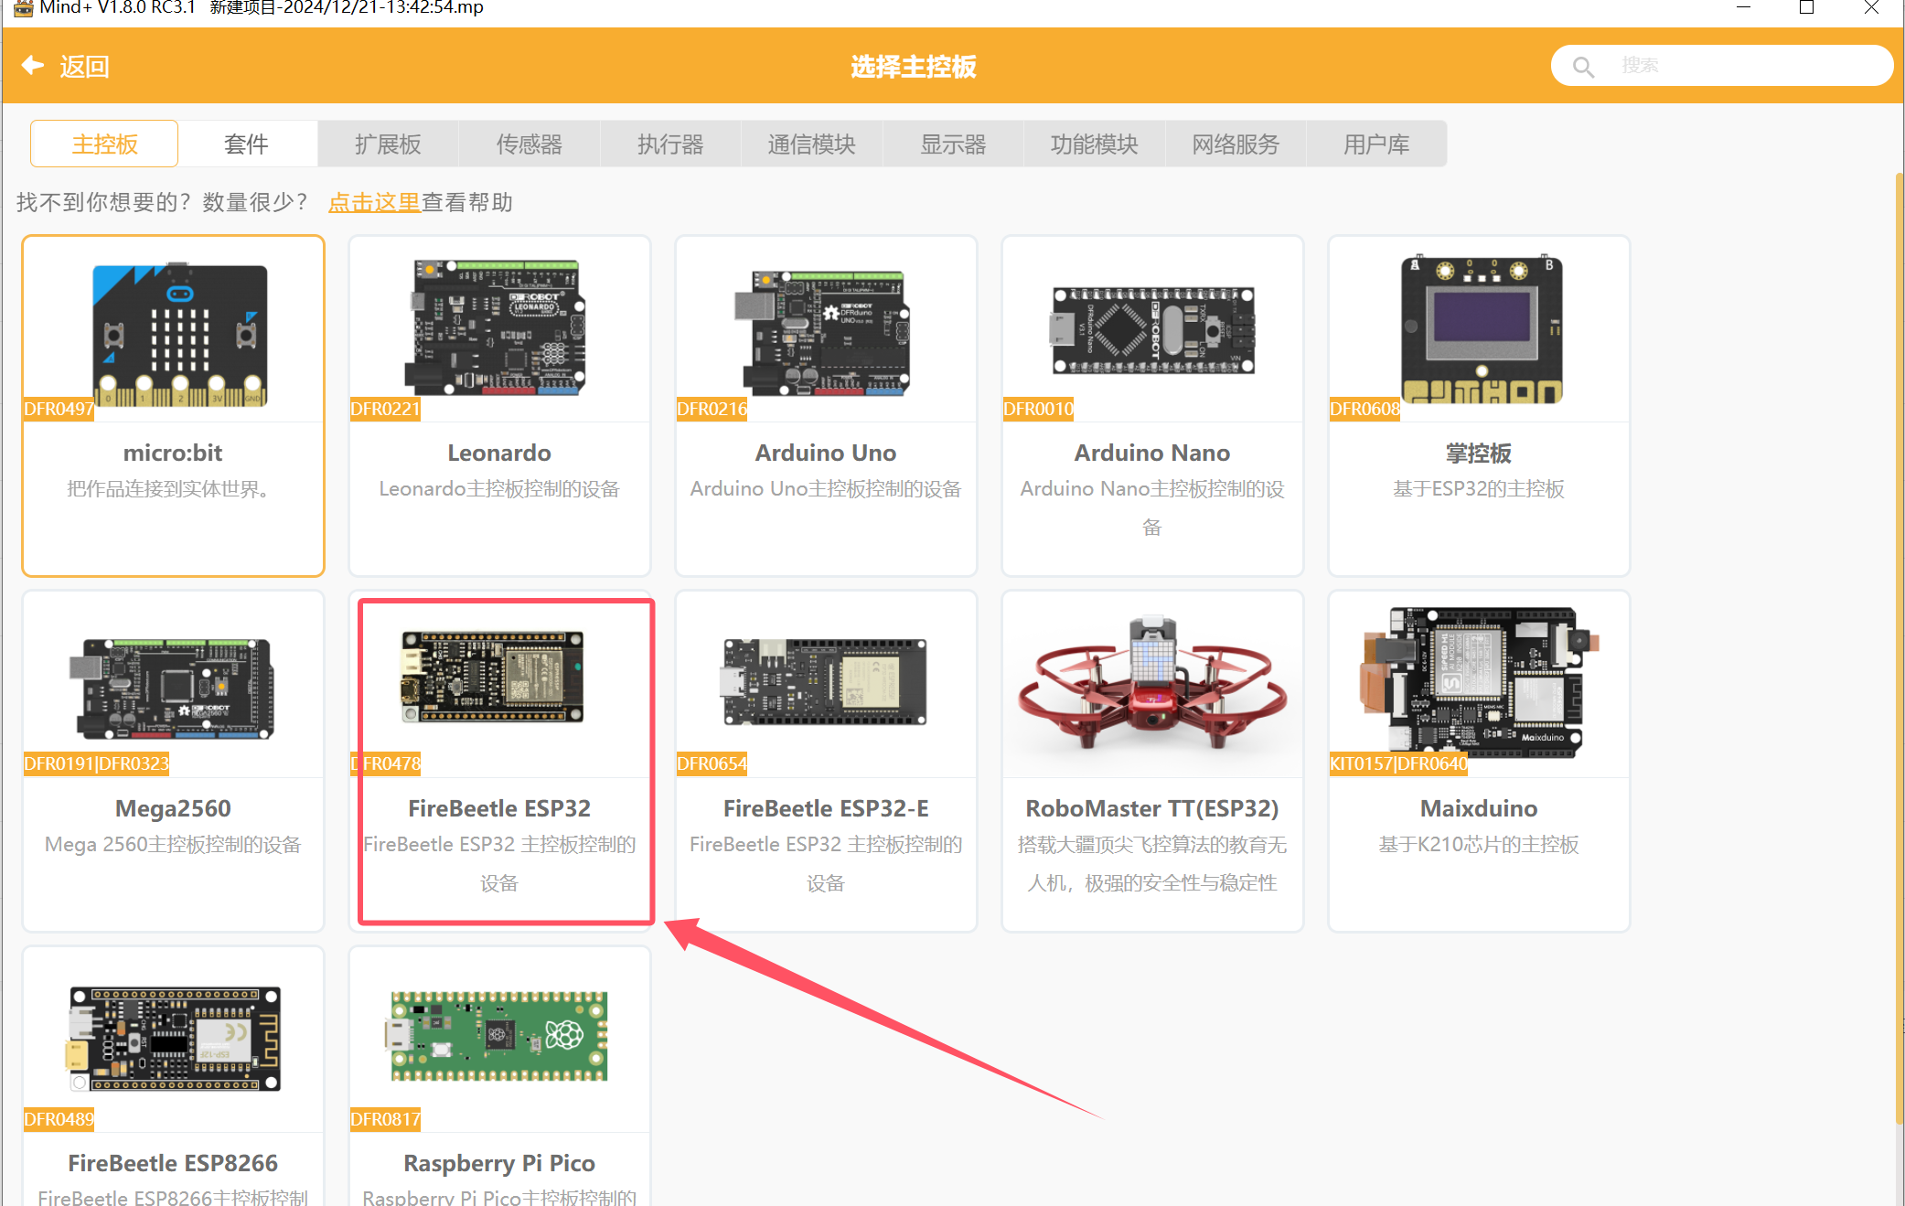Pick the Arduino Uno board image
This screenshot has width=1905, height=1206.
pyautogui.click(x=825, y=331)
